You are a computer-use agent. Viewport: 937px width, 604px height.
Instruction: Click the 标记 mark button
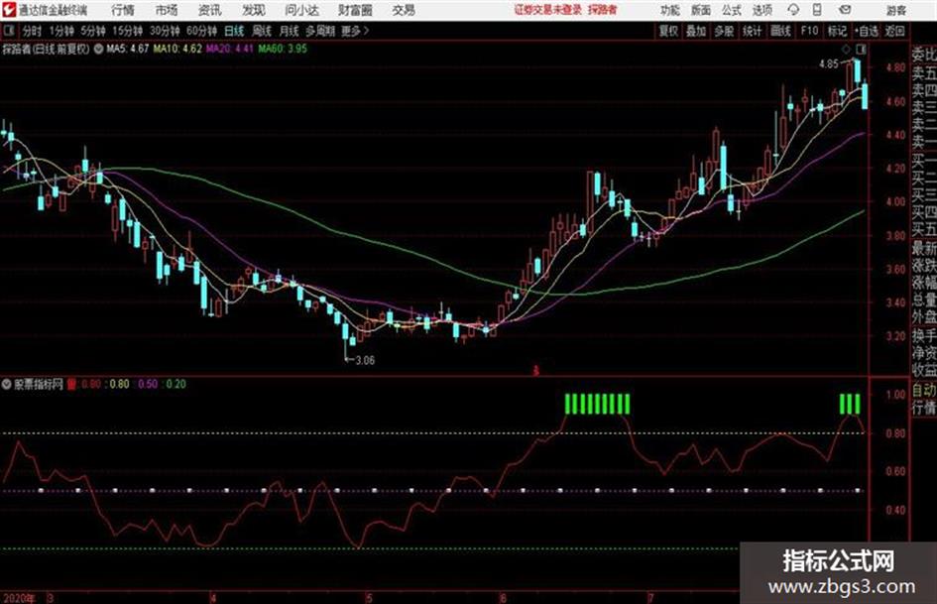[837, 31]
